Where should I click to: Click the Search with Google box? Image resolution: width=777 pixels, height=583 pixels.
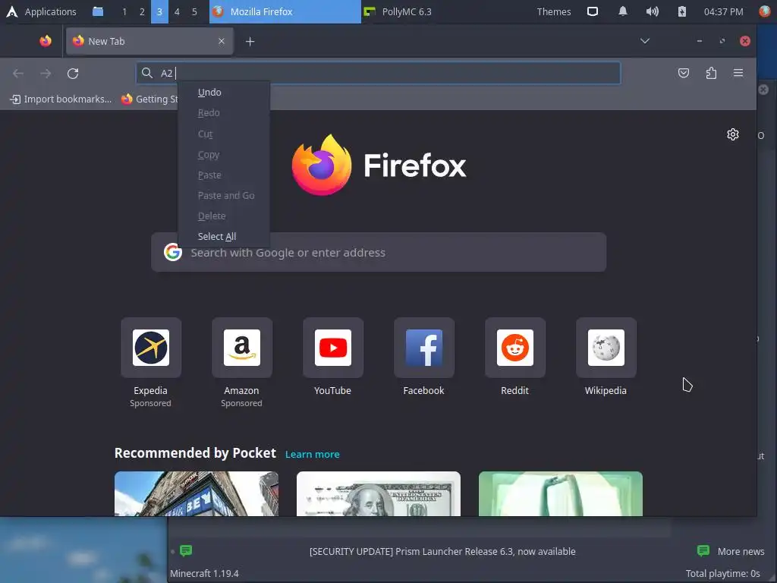(379, 252)
